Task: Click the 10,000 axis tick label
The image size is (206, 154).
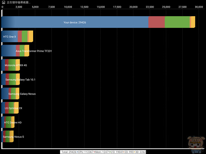Action: pos(68,7)
